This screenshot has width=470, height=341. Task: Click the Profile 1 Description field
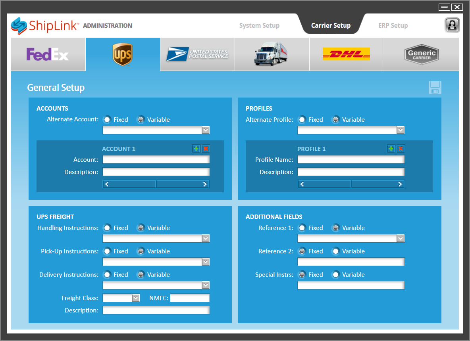351,172
